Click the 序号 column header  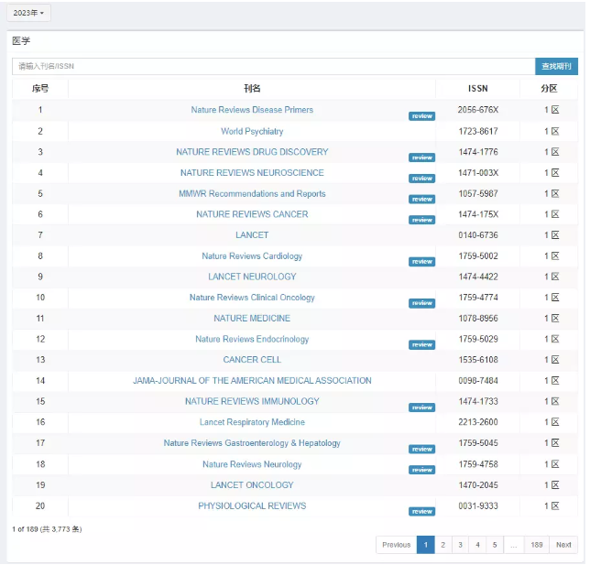pos(40,89)
